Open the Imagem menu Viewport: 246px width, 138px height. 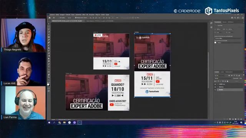click(x=62, y=15)
